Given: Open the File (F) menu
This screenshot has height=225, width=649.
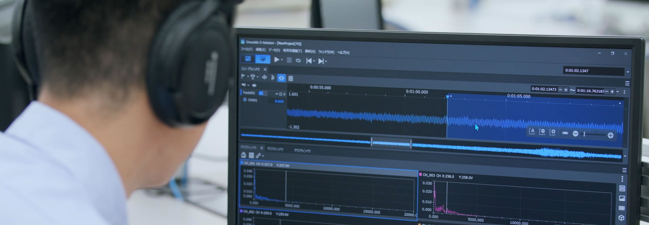Looking at the screenshot, I should 246,49.
